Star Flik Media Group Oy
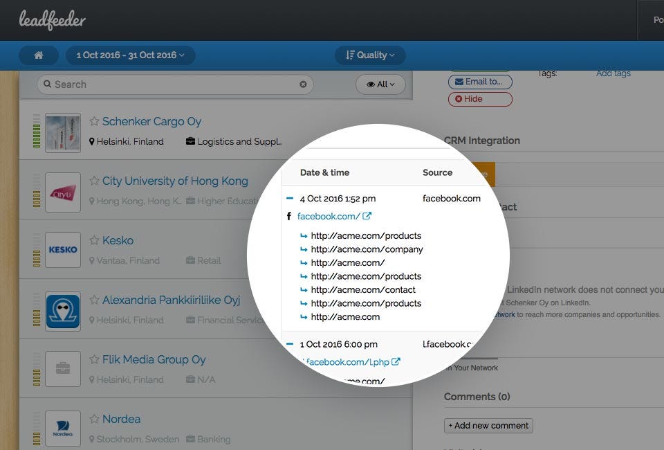 click(x=94, y=359)
